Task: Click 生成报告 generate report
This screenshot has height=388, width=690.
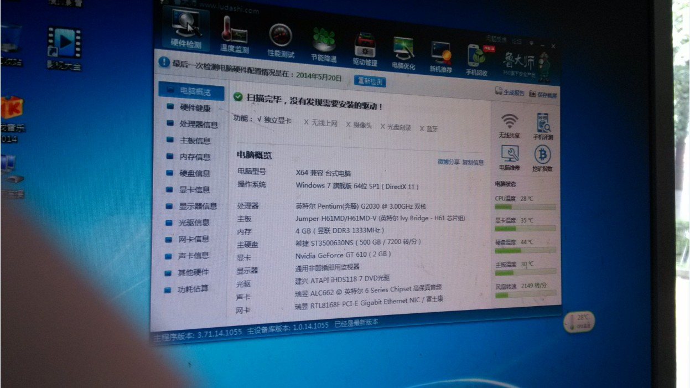Action: pos(510,92)
